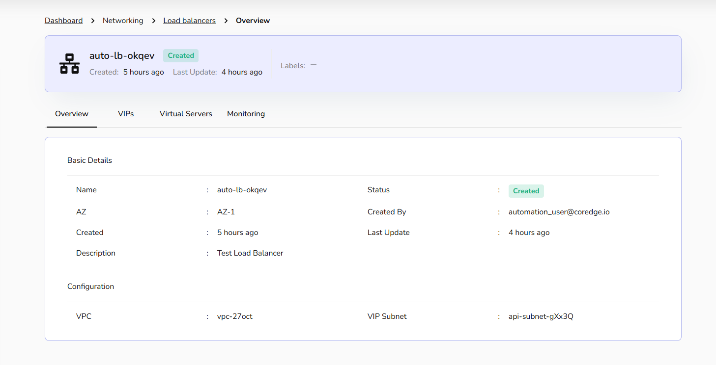
Task: Select the Monitoring tab
Action: (246, 114)
